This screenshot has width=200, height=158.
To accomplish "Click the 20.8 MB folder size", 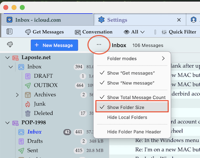I will (95, 151).
